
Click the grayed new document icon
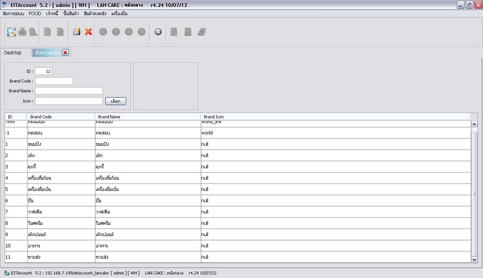click(x=48, y=32)
